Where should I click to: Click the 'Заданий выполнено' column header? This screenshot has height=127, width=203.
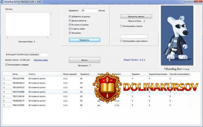158,74
